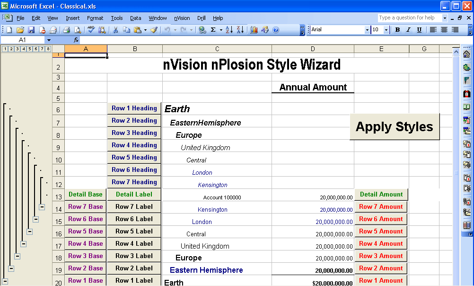
Task: Sort ascending using the A-Z icon
Action: pyautogui.click(x=229, y=29)
